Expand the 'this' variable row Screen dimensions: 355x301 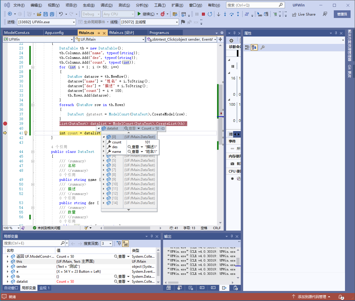8,262
